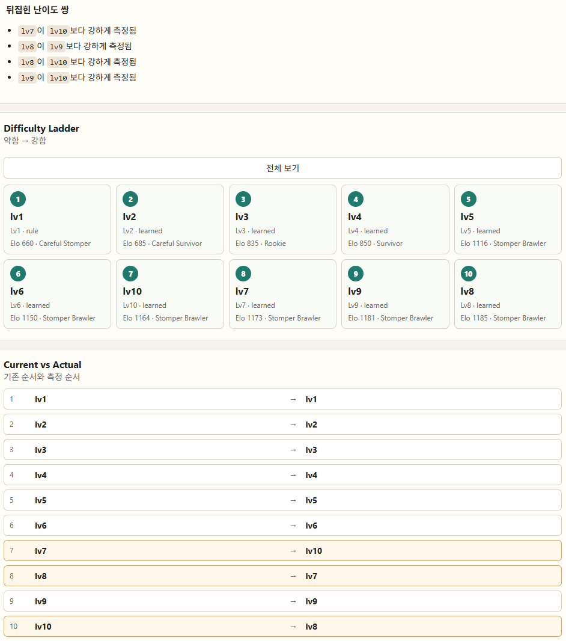
Task: Click rank badge 9 on lv9 card
Action: [356, 274]
